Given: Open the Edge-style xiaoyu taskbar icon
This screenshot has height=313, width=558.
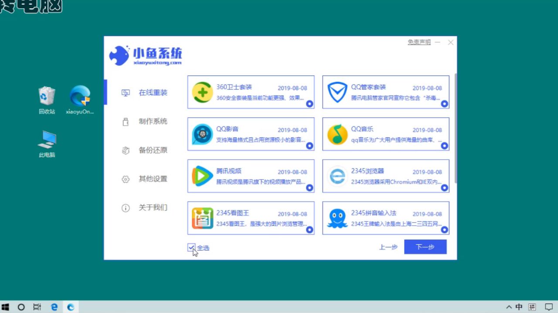Looking at the screenshot, I should click(71, 307).
